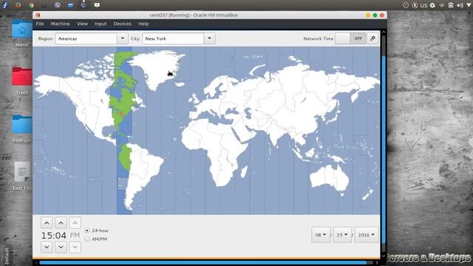Open the Text File desktop icon
This screenshot has width=473, height=266.
[x=22, y=176]
